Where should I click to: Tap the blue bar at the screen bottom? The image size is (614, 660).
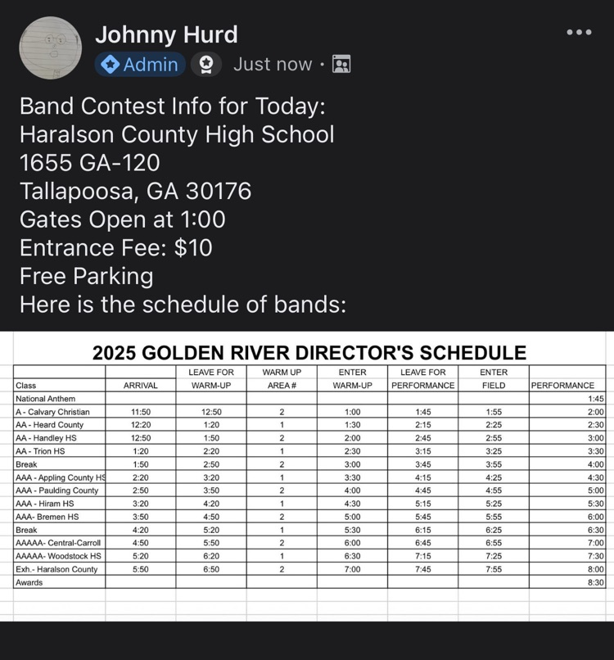click(307, 653)
